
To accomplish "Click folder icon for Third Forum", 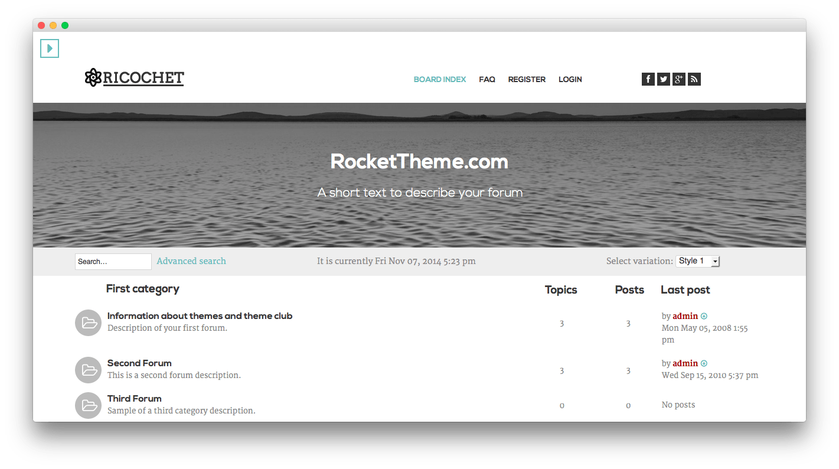I will tap(89, 405).
